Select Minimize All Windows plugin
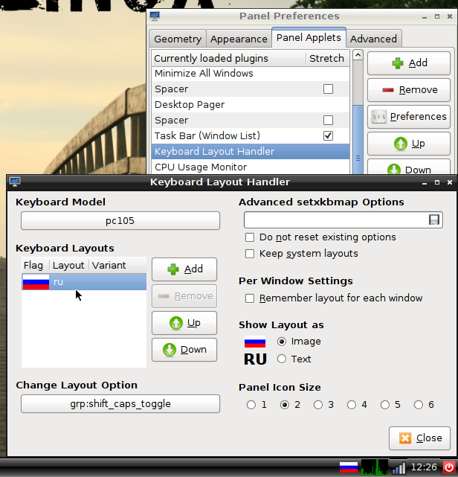 click(251, 74)
